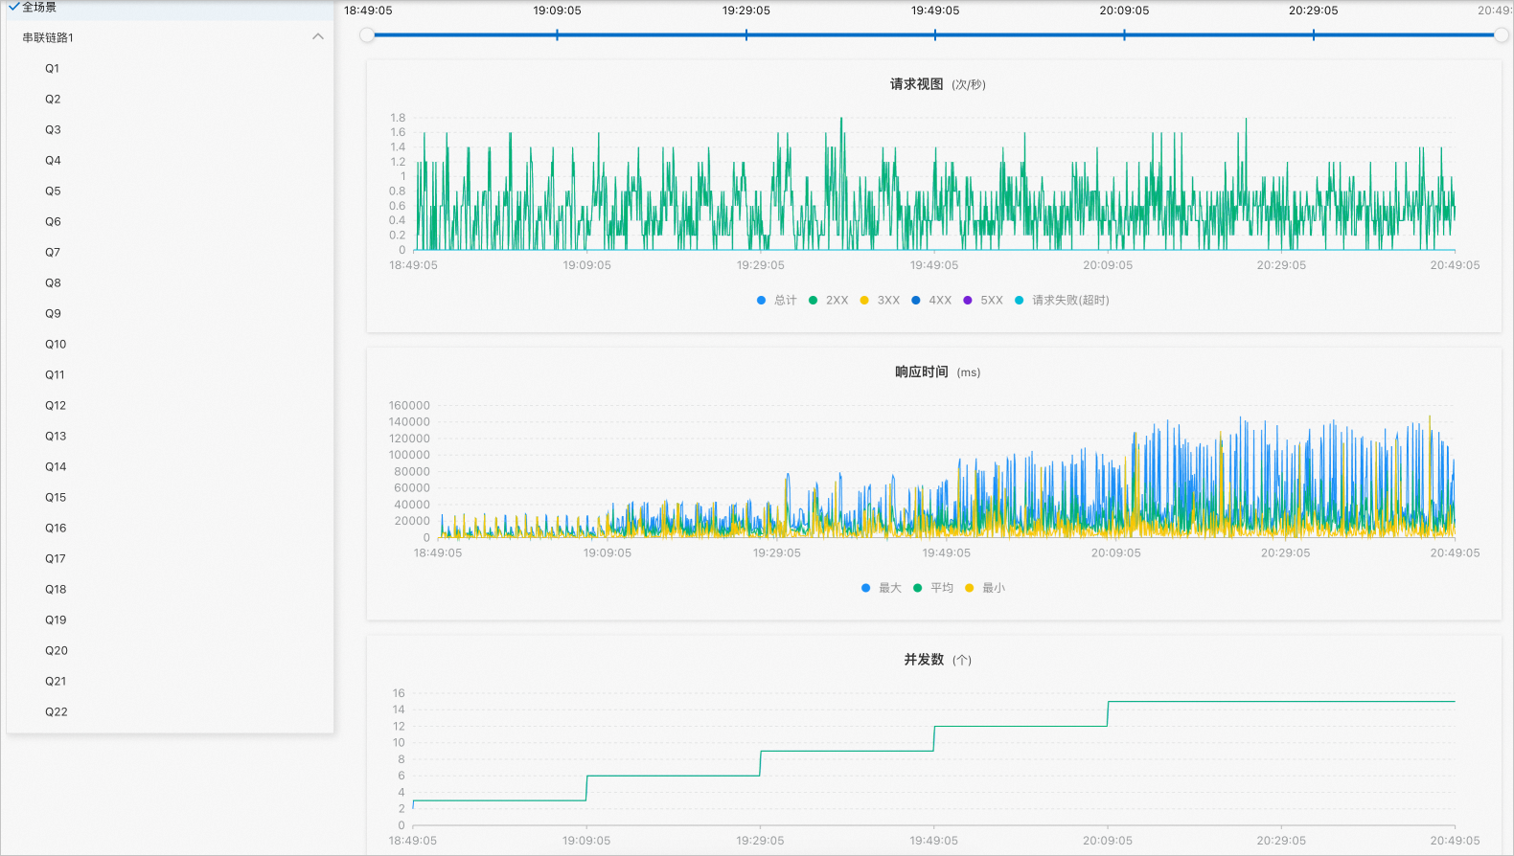Select Q14 in the scenario list
This screenshot has height=856, width=1514.
(x=170, y=466)
